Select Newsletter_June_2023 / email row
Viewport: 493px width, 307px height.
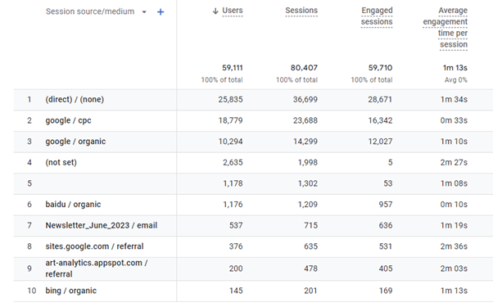click(x=253, y=226)
